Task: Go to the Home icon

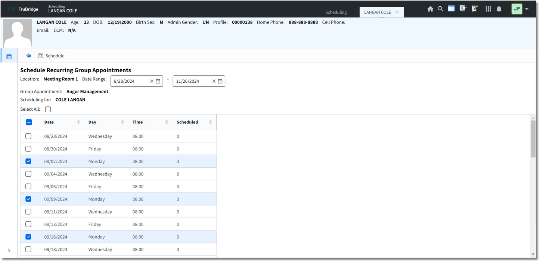Action: tap(430, 9)
